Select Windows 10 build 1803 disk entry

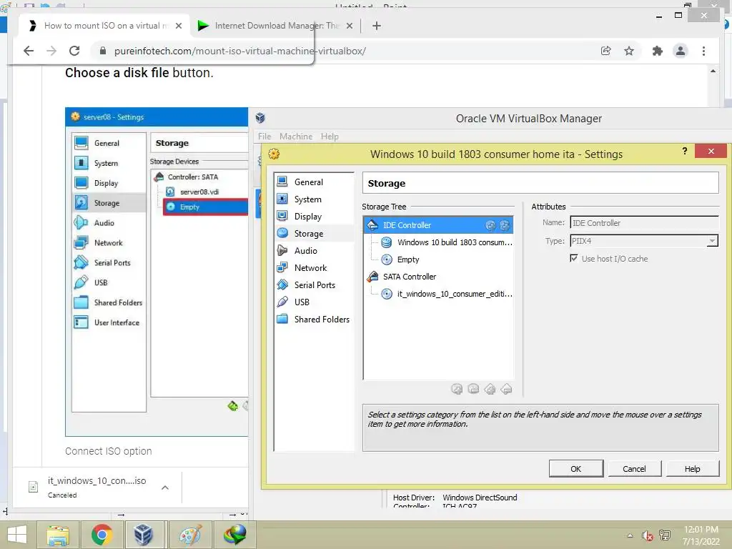446,242
